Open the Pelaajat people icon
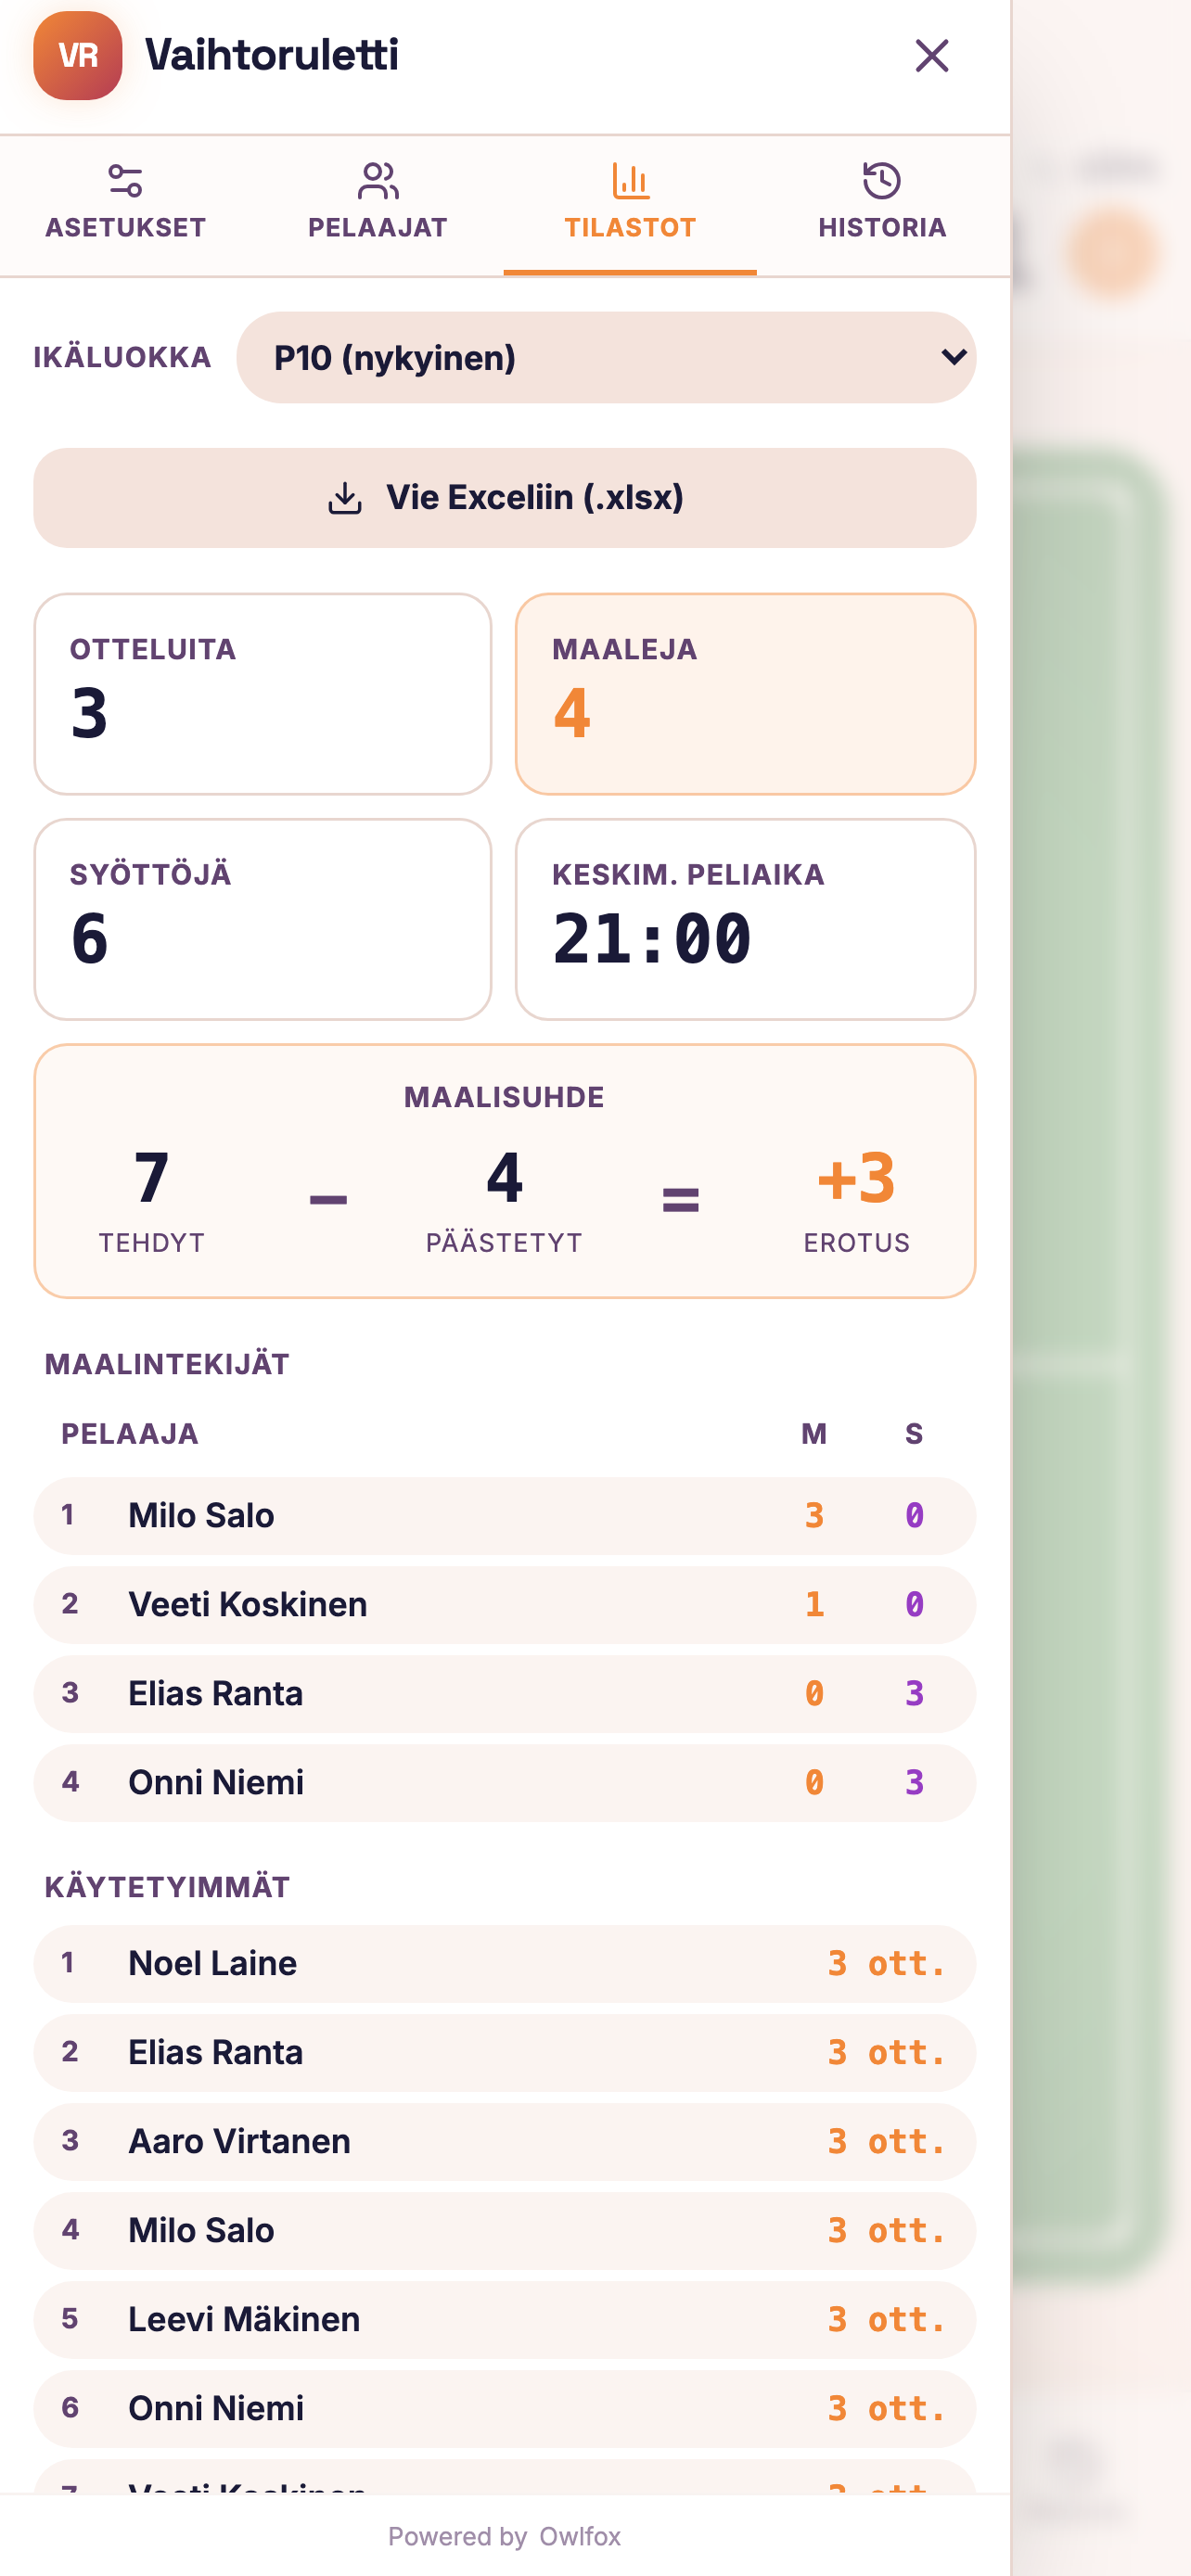 click(377, 181)
